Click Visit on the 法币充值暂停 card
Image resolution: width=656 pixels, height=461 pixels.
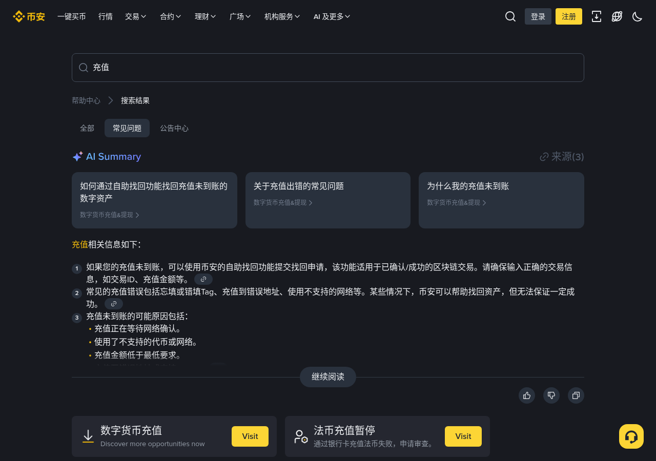coord(463,436)
